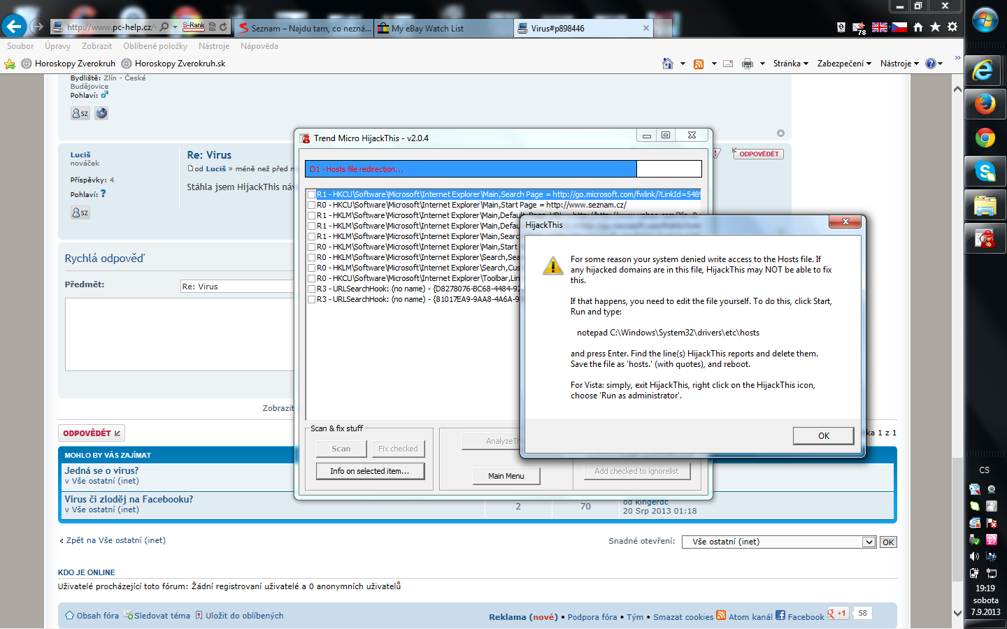Click the UK flag icon
The image size is (1007, 629).
879,27
